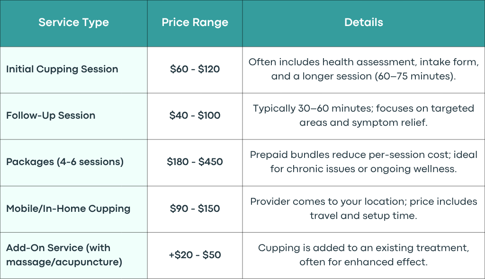Viewport: 485px width, 279px height.
Task: Select the $40 - $100 price cell
Action: pyautogui.click(x=195, y=115)
